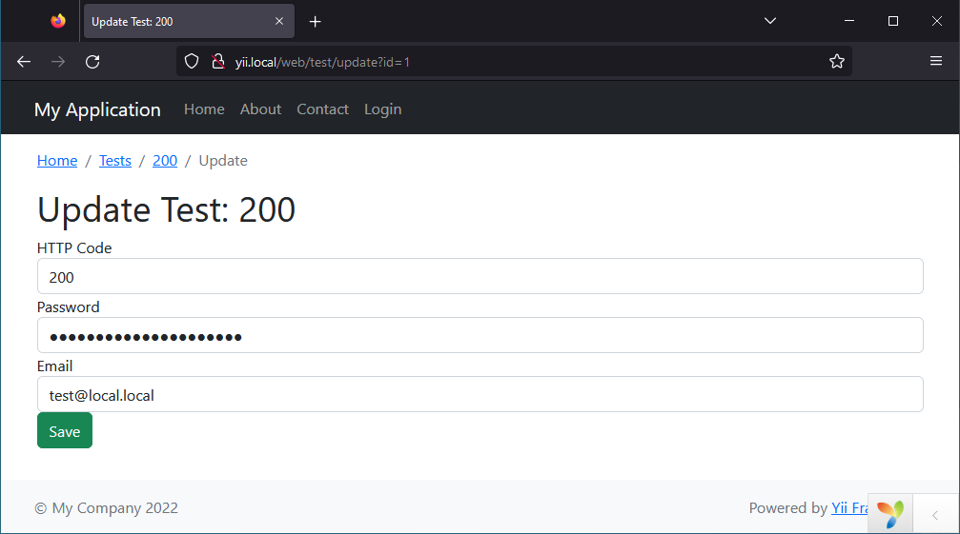Open the Yii debug toolbar logo

(x=890, y=514)
